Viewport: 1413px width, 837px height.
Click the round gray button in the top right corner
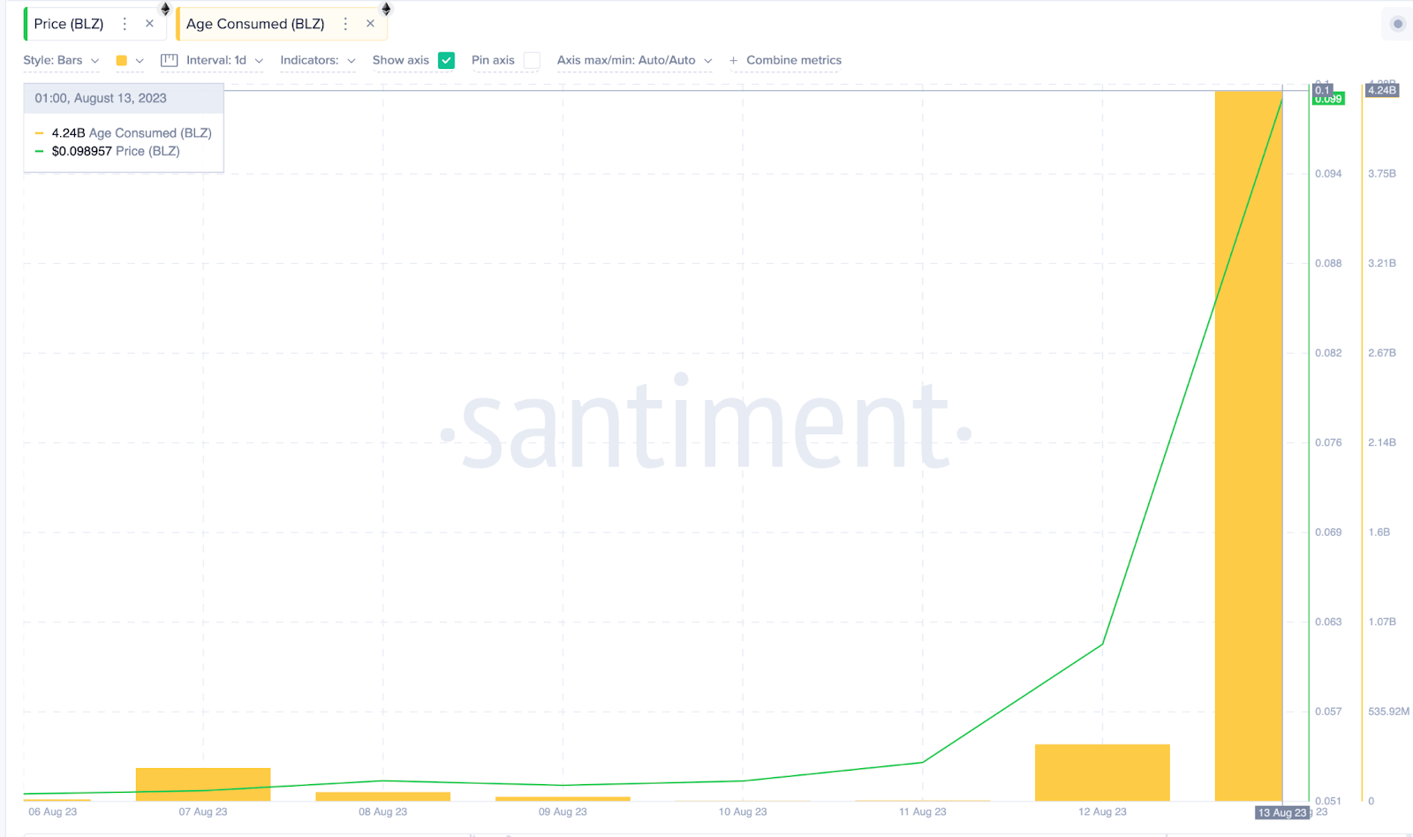tap(1397, 24)
